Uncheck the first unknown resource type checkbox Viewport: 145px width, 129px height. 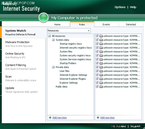(97, 36)
